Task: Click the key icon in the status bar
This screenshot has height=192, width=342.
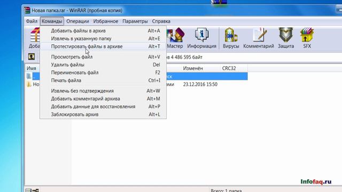Action: point(36,190)
